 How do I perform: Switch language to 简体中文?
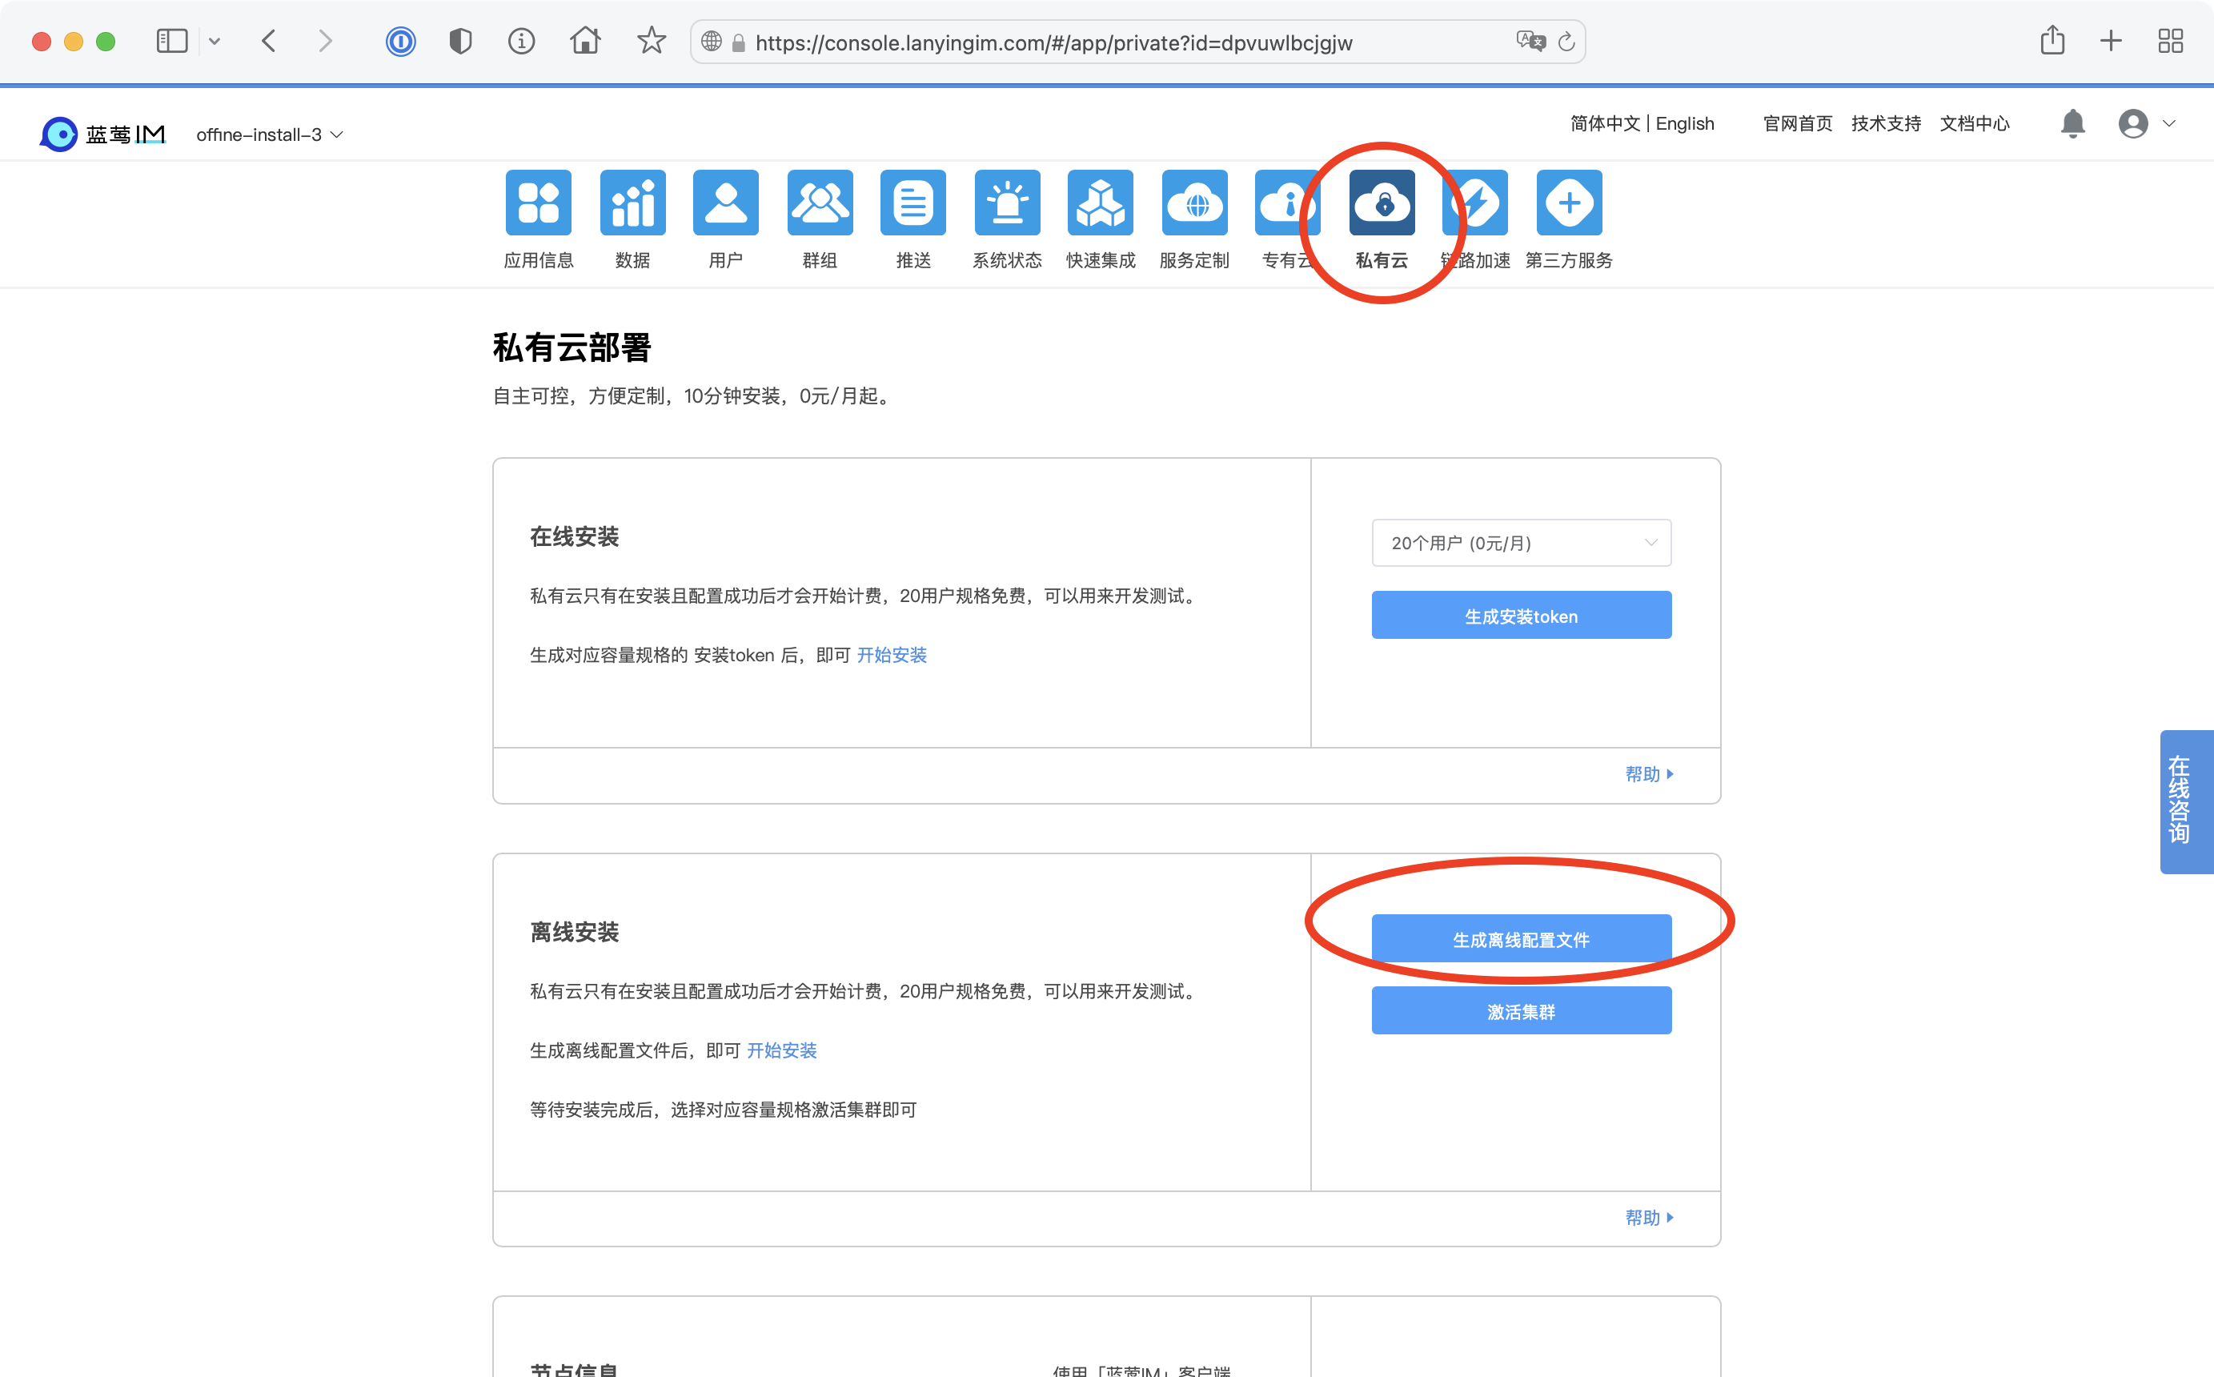point(1604,123)
